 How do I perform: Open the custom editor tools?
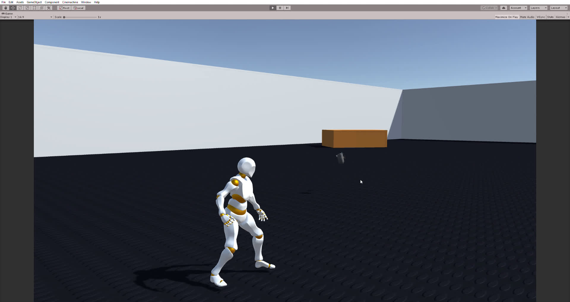tap(49, 8)
